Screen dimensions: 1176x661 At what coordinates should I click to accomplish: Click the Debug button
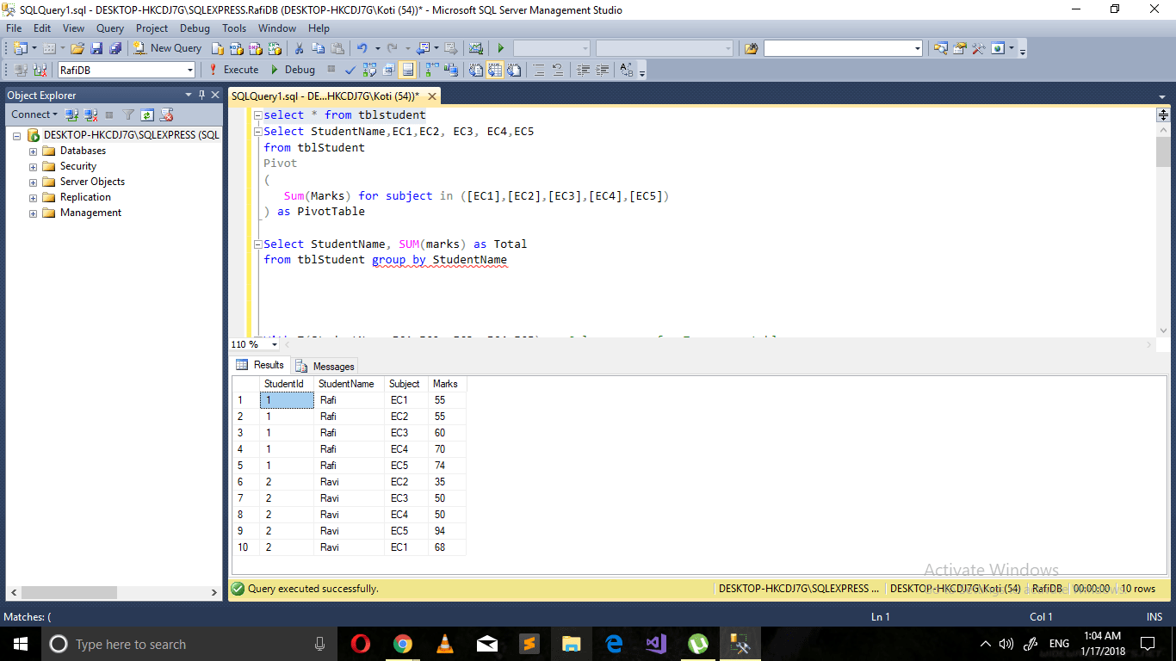pos(293,70)
